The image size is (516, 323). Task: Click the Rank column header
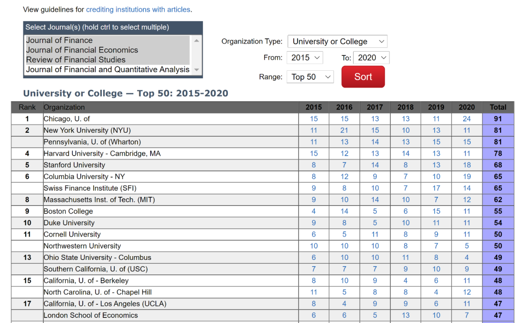[x=27, y=108]
